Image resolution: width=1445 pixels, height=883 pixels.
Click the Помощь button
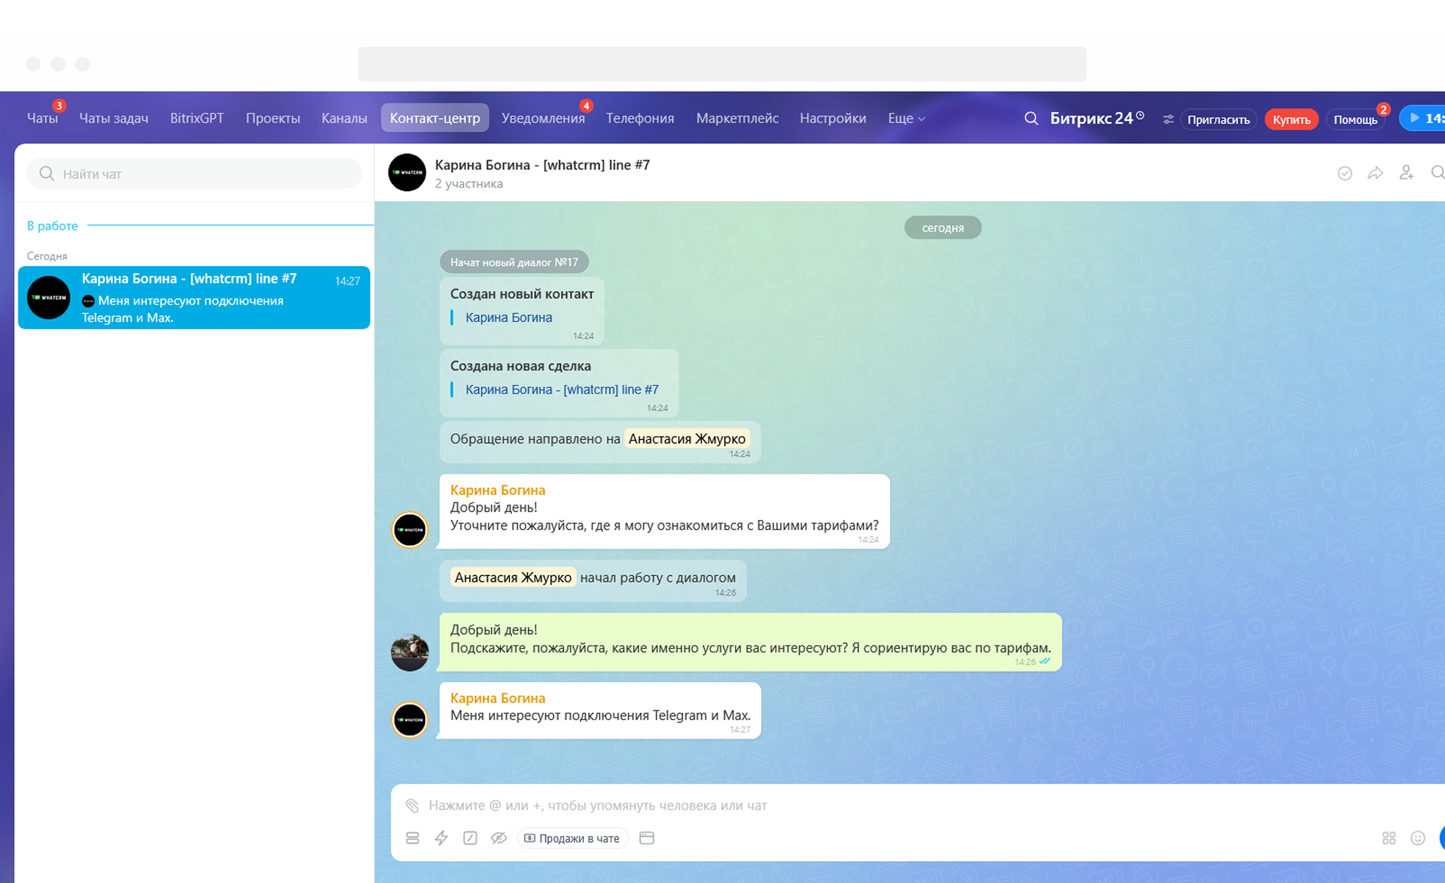(x=1355, y=119)
